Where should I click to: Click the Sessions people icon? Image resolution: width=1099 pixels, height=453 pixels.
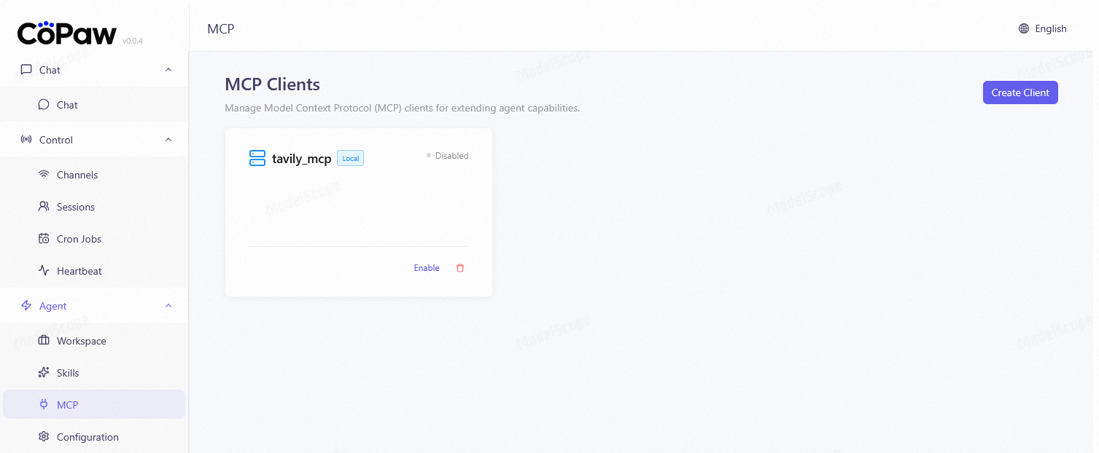coord(44,207)
